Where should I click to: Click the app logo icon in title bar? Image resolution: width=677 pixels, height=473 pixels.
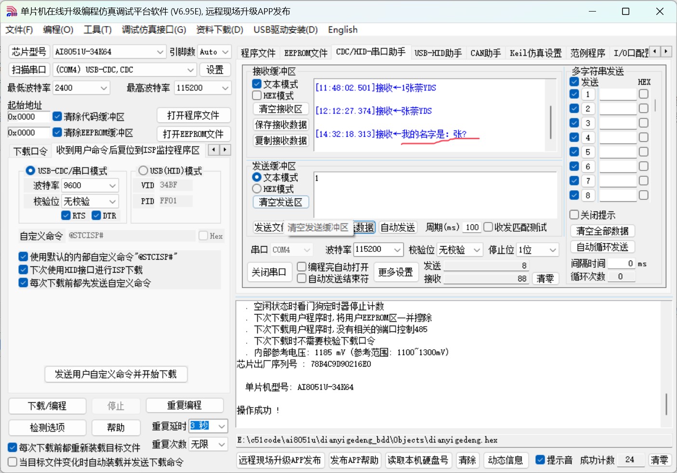12,11
